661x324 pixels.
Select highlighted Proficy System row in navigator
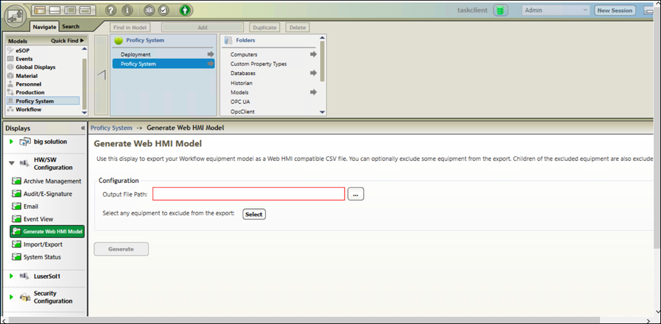163,64
